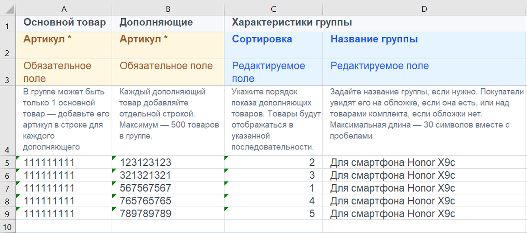Select column A header
Screen dimensions: 527x233
(64, 9)
